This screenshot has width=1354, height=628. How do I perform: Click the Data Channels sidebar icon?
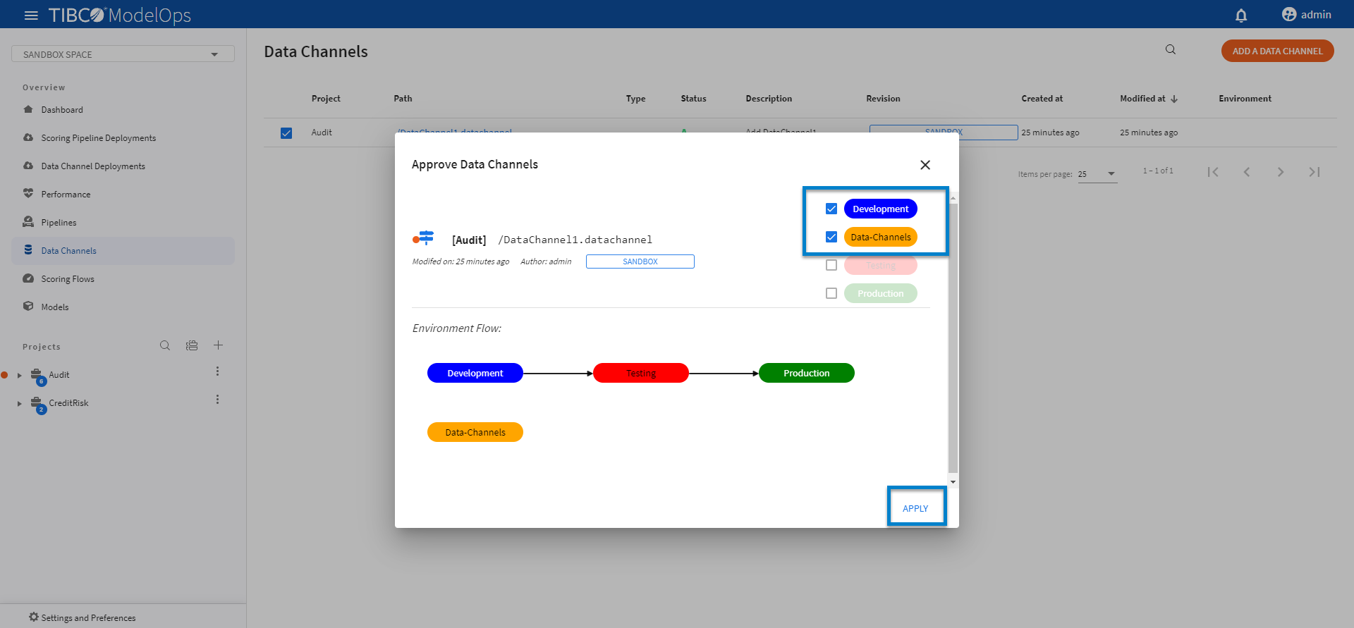click(28, 250)
